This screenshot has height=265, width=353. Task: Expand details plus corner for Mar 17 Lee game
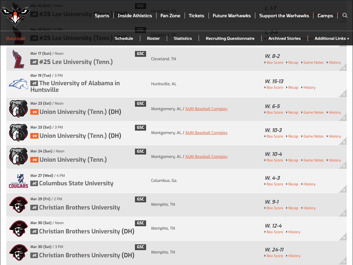344,68
